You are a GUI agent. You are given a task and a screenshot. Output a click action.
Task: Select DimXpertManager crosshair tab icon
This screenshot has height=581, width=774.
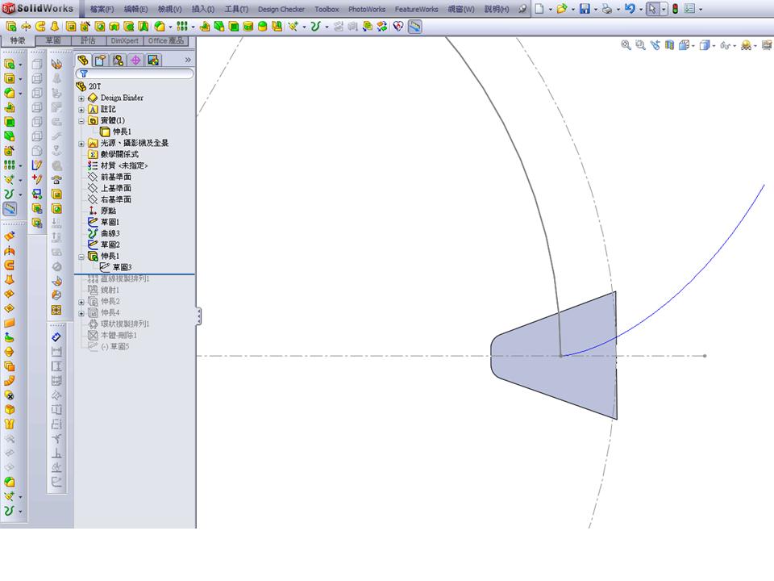135,61
